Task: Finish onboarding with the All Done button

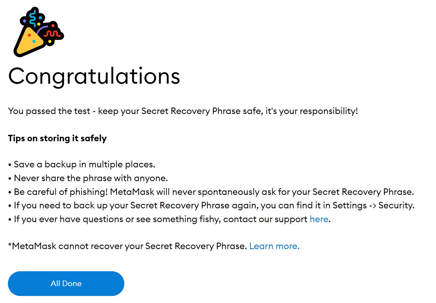Action: point(66,284)
